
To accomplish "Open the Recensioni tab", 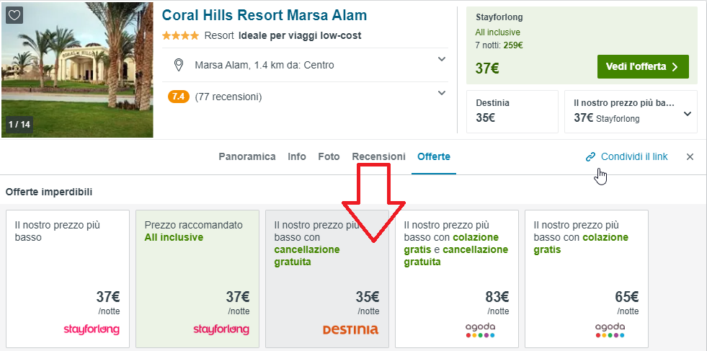I will [378, 156].
